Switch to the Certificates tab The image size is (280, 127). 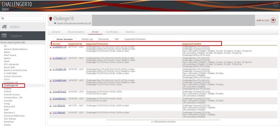click(x=112, y=32)
